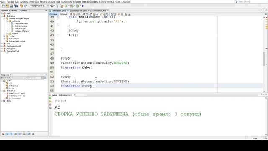Collapse code fold at line 43
Viewport: 268px width, 151px height.
tap(58, 35)
